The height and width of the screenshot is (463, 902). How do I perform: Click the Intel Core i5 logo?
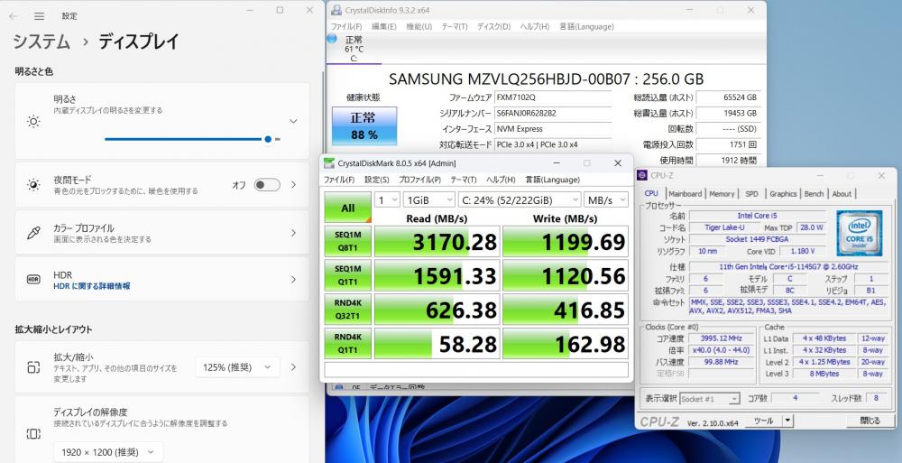pos(859,233)
